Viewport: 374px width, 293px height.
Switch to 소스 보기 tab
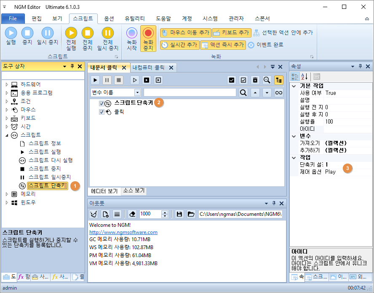(x=134, y=191)
